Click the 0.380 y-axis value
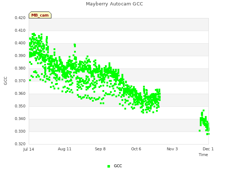Viewport: 230px width, 173px height. click(20, 68)
